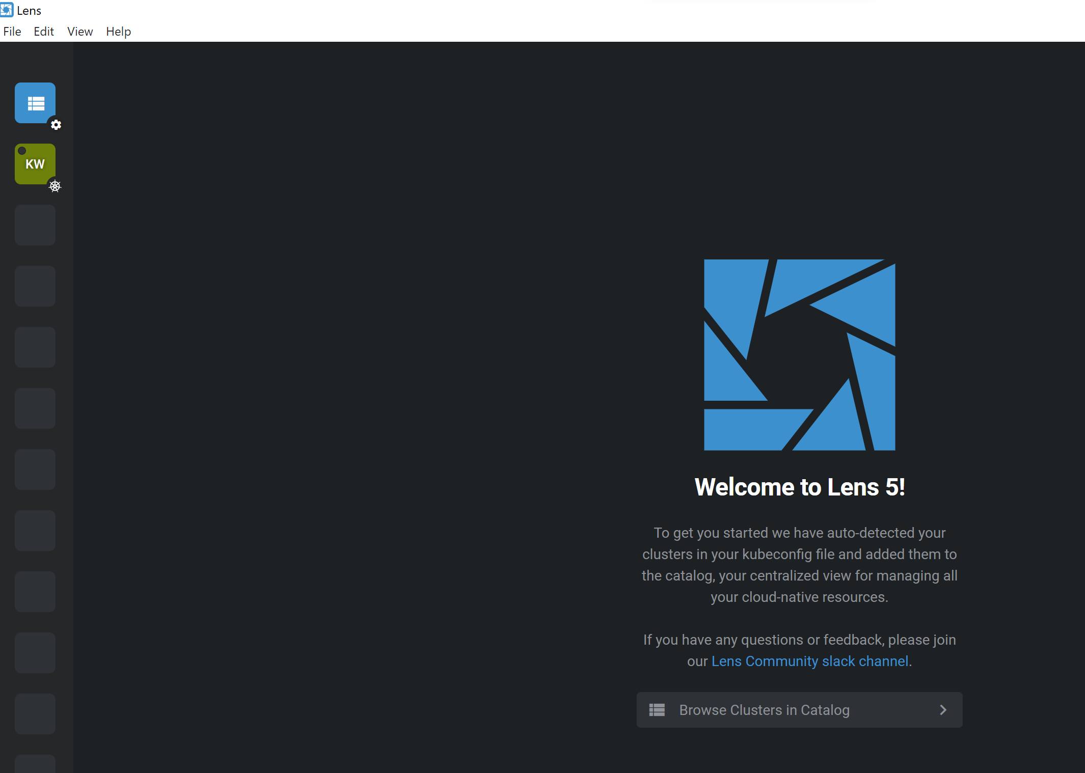Click the gear badge on Catalog icon
Image resolution: width=1085 pixels, height=773 pixels.
tap(56, 125)
